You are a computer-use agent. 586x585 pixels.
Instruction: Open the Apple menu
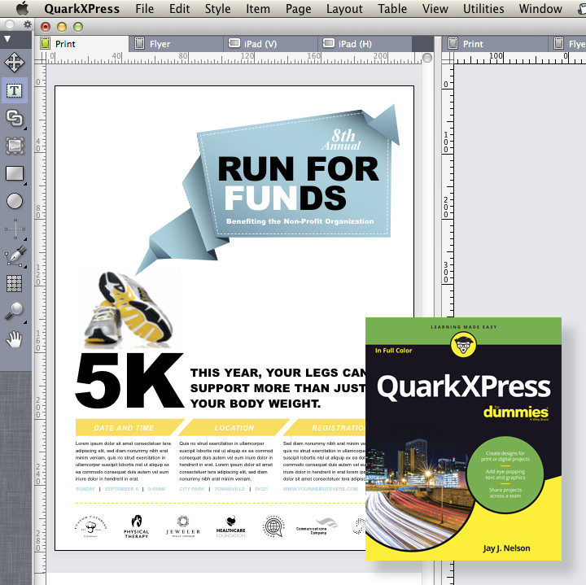pyautogui.click(x=23, y=8)
